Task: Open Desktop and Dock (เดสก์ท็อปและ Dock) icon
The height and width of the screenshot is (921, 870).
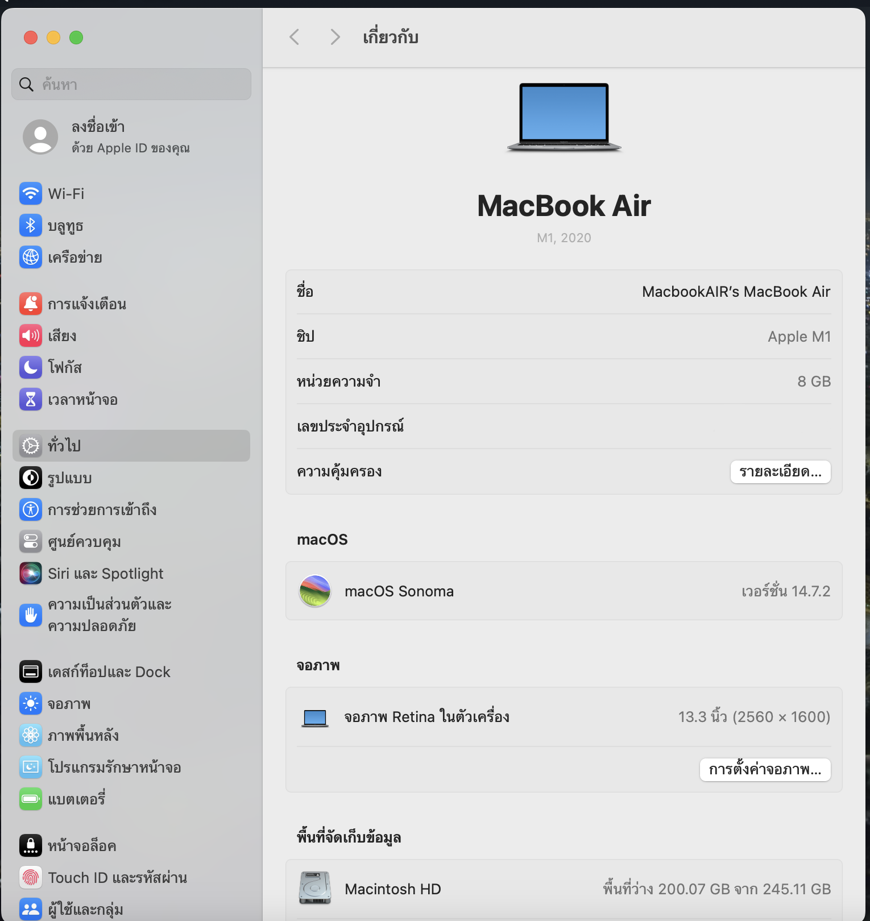Action: coord(31,671)
